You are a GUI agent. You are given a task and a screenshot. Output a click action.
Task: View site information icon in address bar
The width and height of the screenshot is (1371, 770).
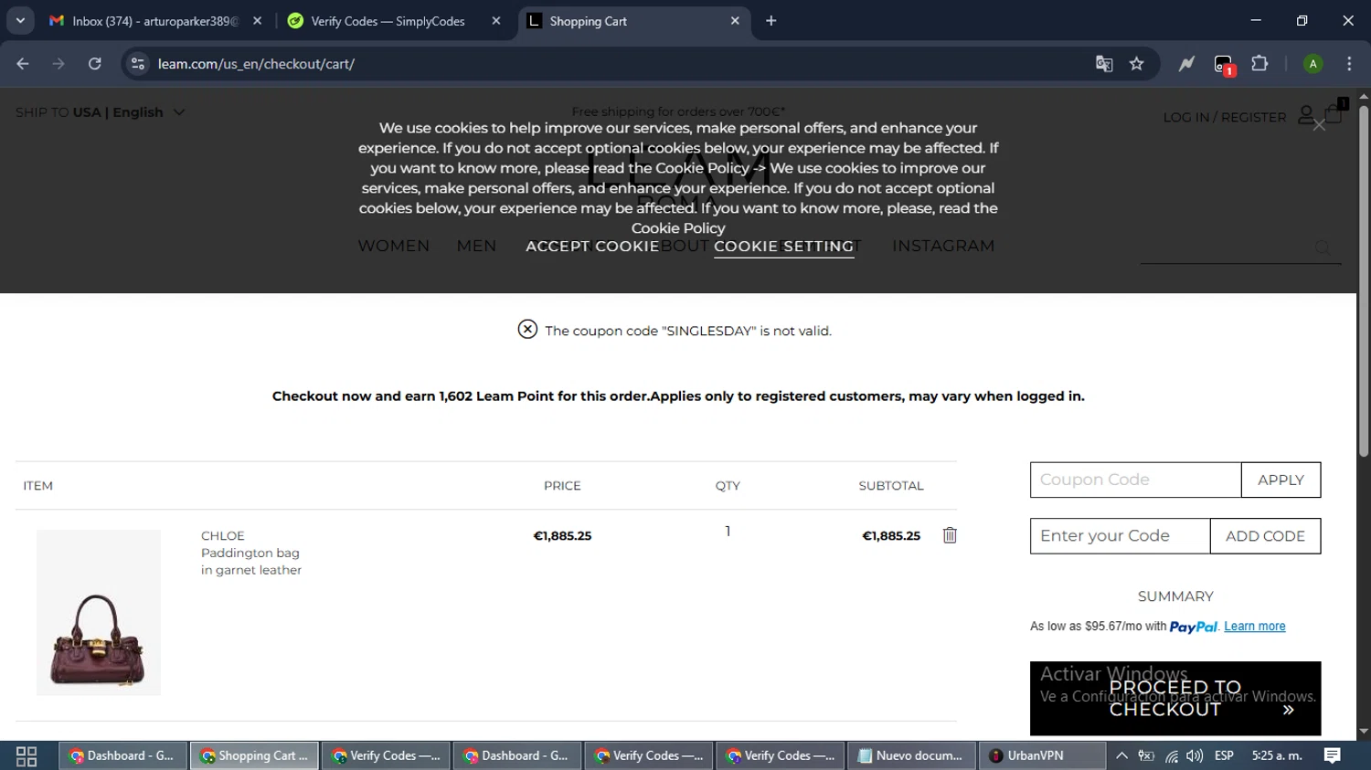[138, 64]
